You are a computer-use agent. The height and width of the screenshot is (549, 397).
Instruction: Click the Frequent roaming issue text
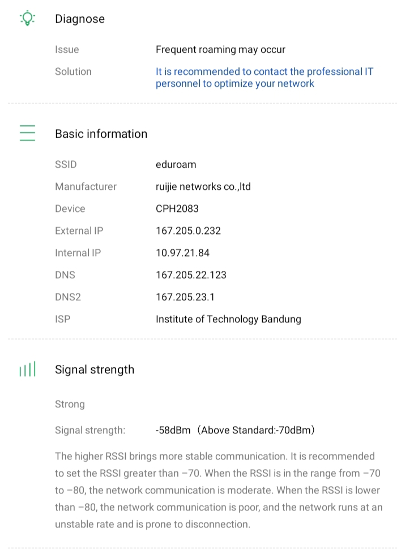pyautogui.click(x=220, y=50)
